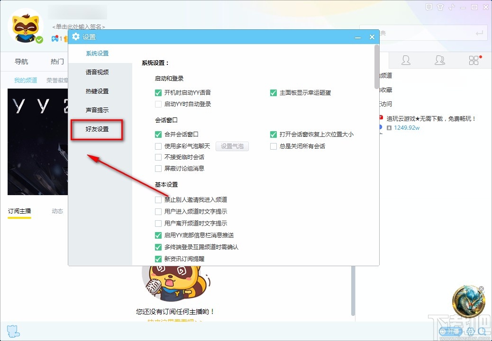492x341 pixels.
Task: Click the dragon floating game icon
Action: (468, 302)
